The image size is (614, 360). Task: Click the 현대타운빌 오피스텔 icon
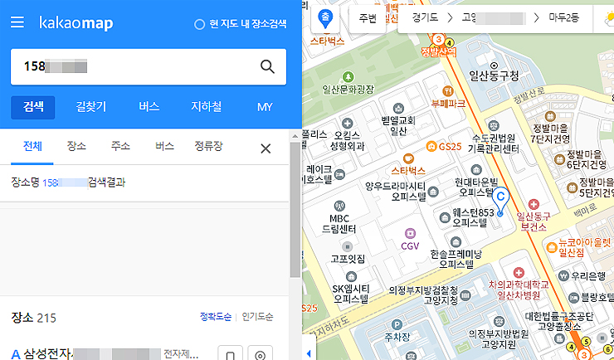click(476, 169)
